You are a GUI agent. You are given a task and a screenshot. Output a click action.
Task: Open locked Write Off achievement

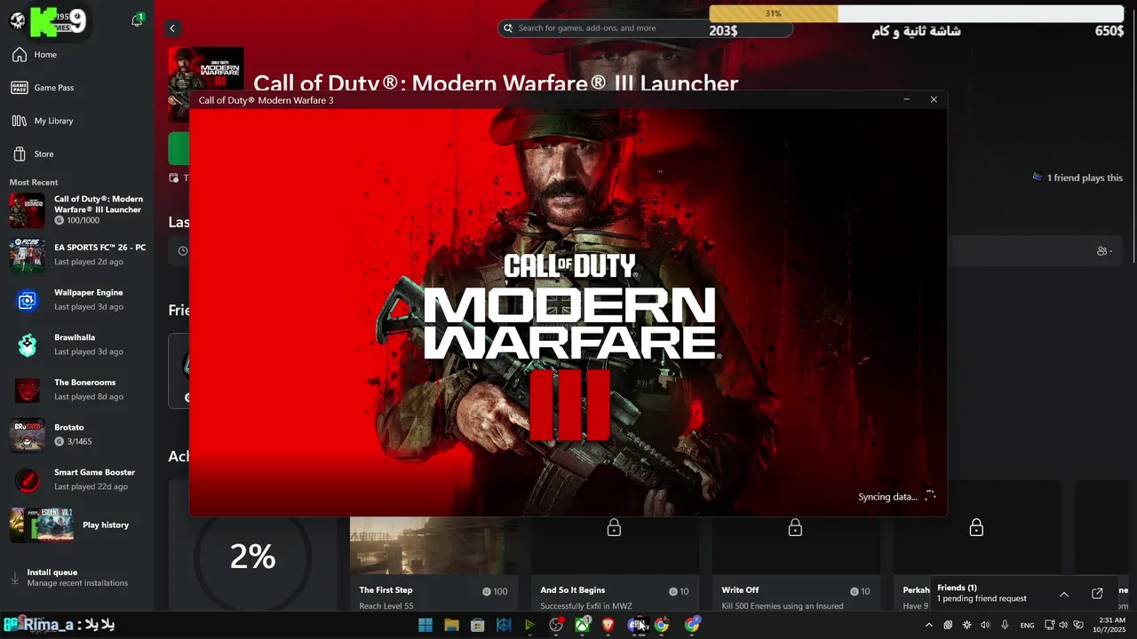[x=796, y=564]
